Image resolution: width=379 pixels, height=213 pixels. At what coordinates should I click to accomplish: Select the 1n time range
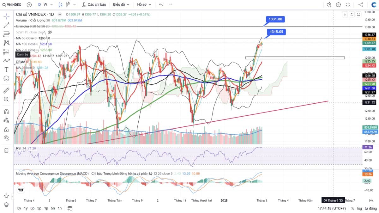click(x=60, y=208)
